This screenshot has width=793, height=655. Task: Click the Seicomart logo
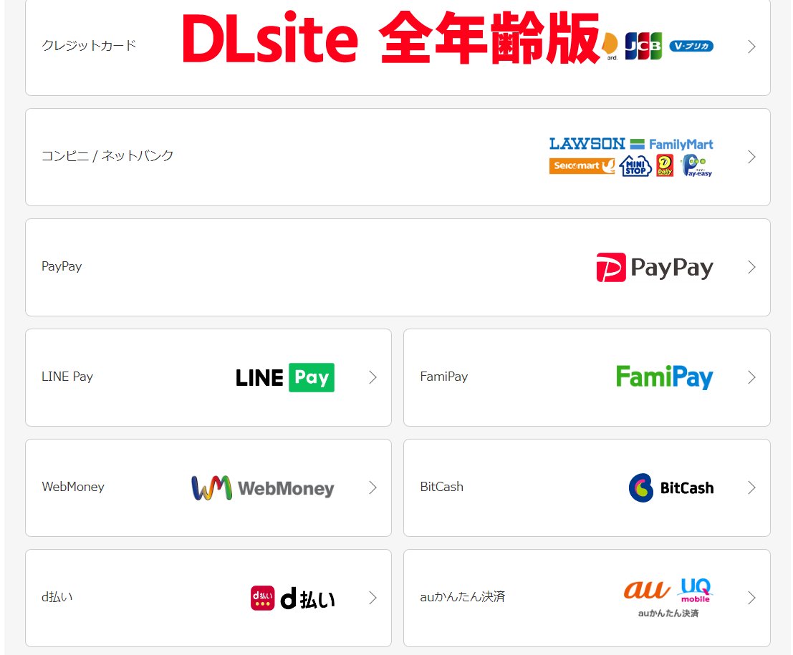click(x=582, y=166)
